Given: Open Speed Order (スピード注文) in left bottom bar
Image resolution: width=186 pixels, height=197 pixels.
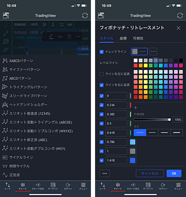Looking at the screenshot, I should [38, 186].
